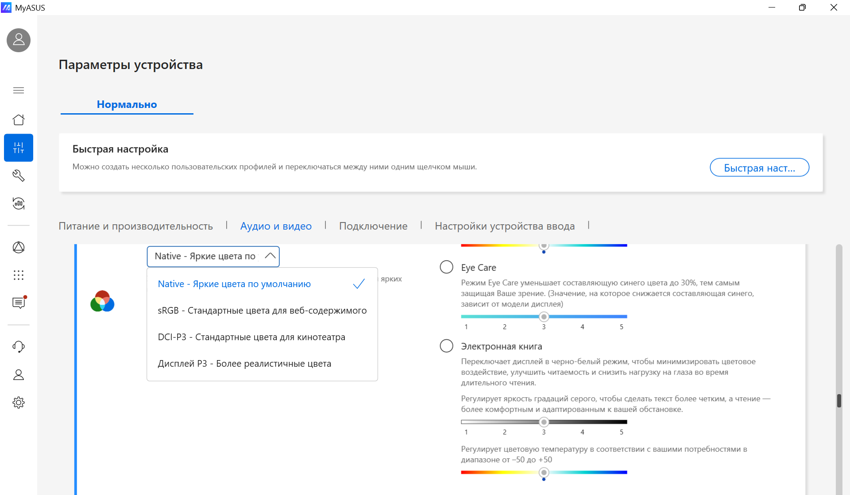This screenshot has height=495, width=850.
Task: Open the headset support icon
Action: pyautogui.click(x=19, y=347)
